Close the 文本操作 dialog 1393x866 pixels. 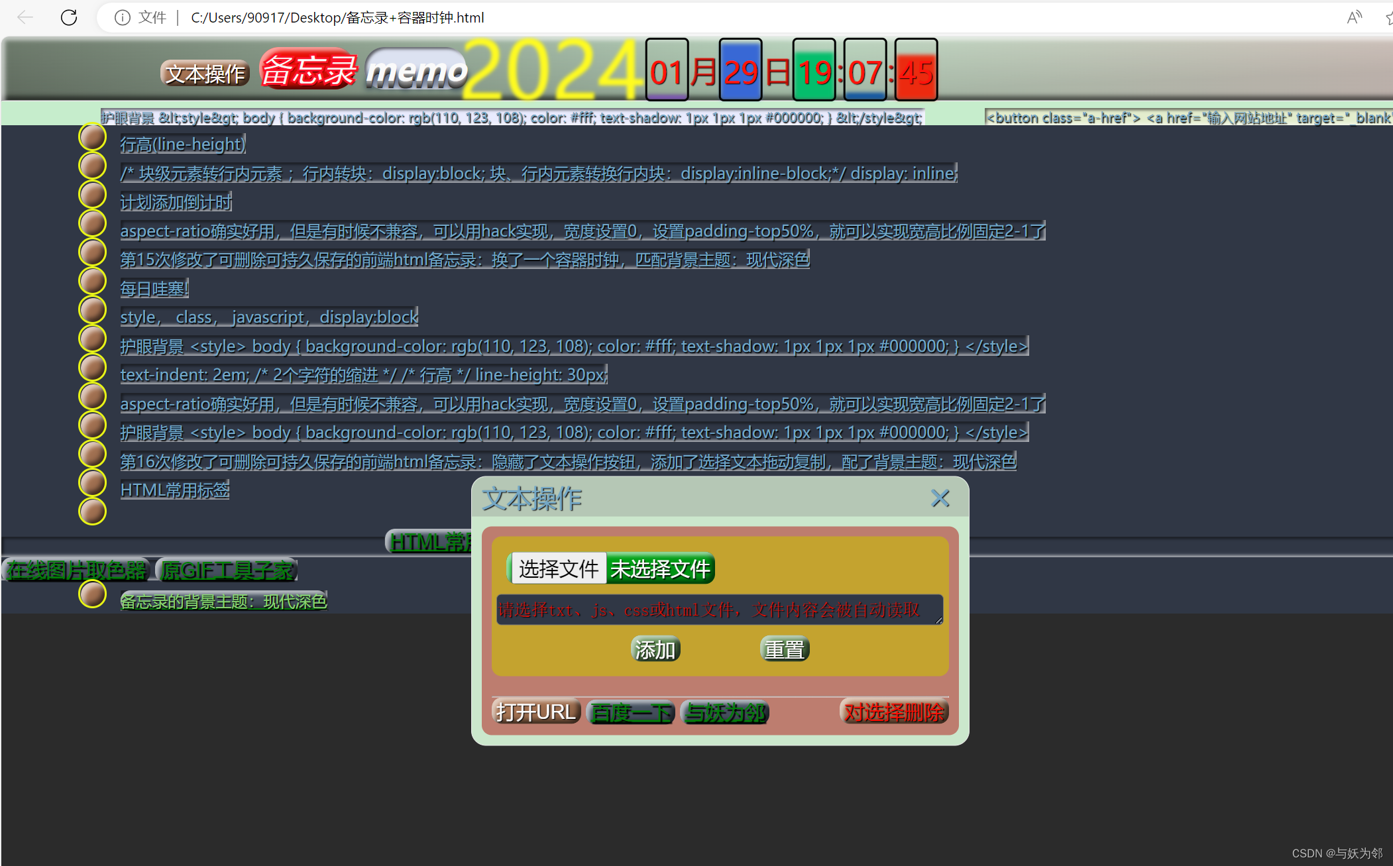939,498
